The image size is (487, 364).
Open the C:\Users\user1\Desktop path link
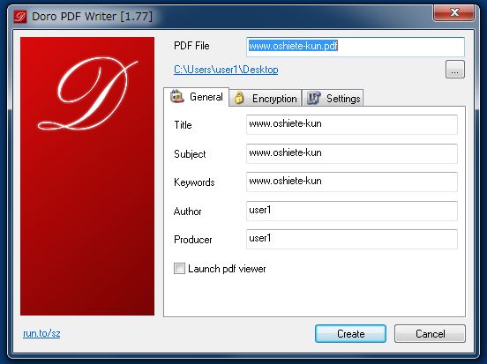226,70
